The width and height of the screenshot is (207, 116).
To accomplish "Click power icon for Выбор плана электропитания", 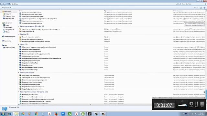I will pyautogui.click(x=20, y=75).
